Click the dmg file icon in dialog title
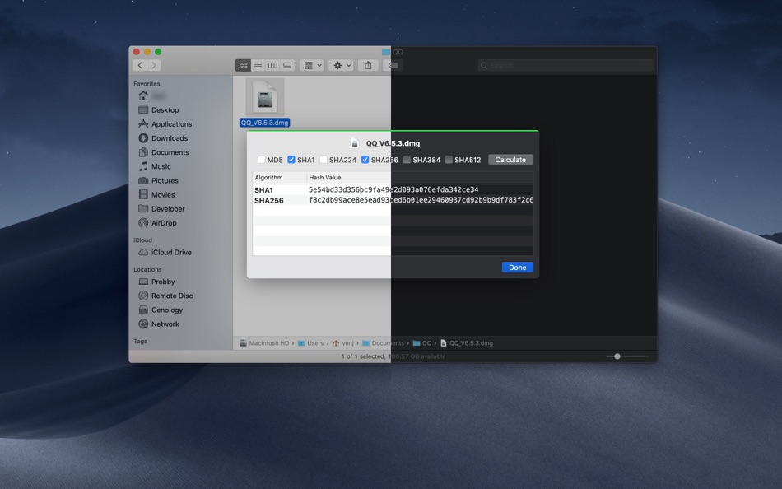 click(355, 144)
